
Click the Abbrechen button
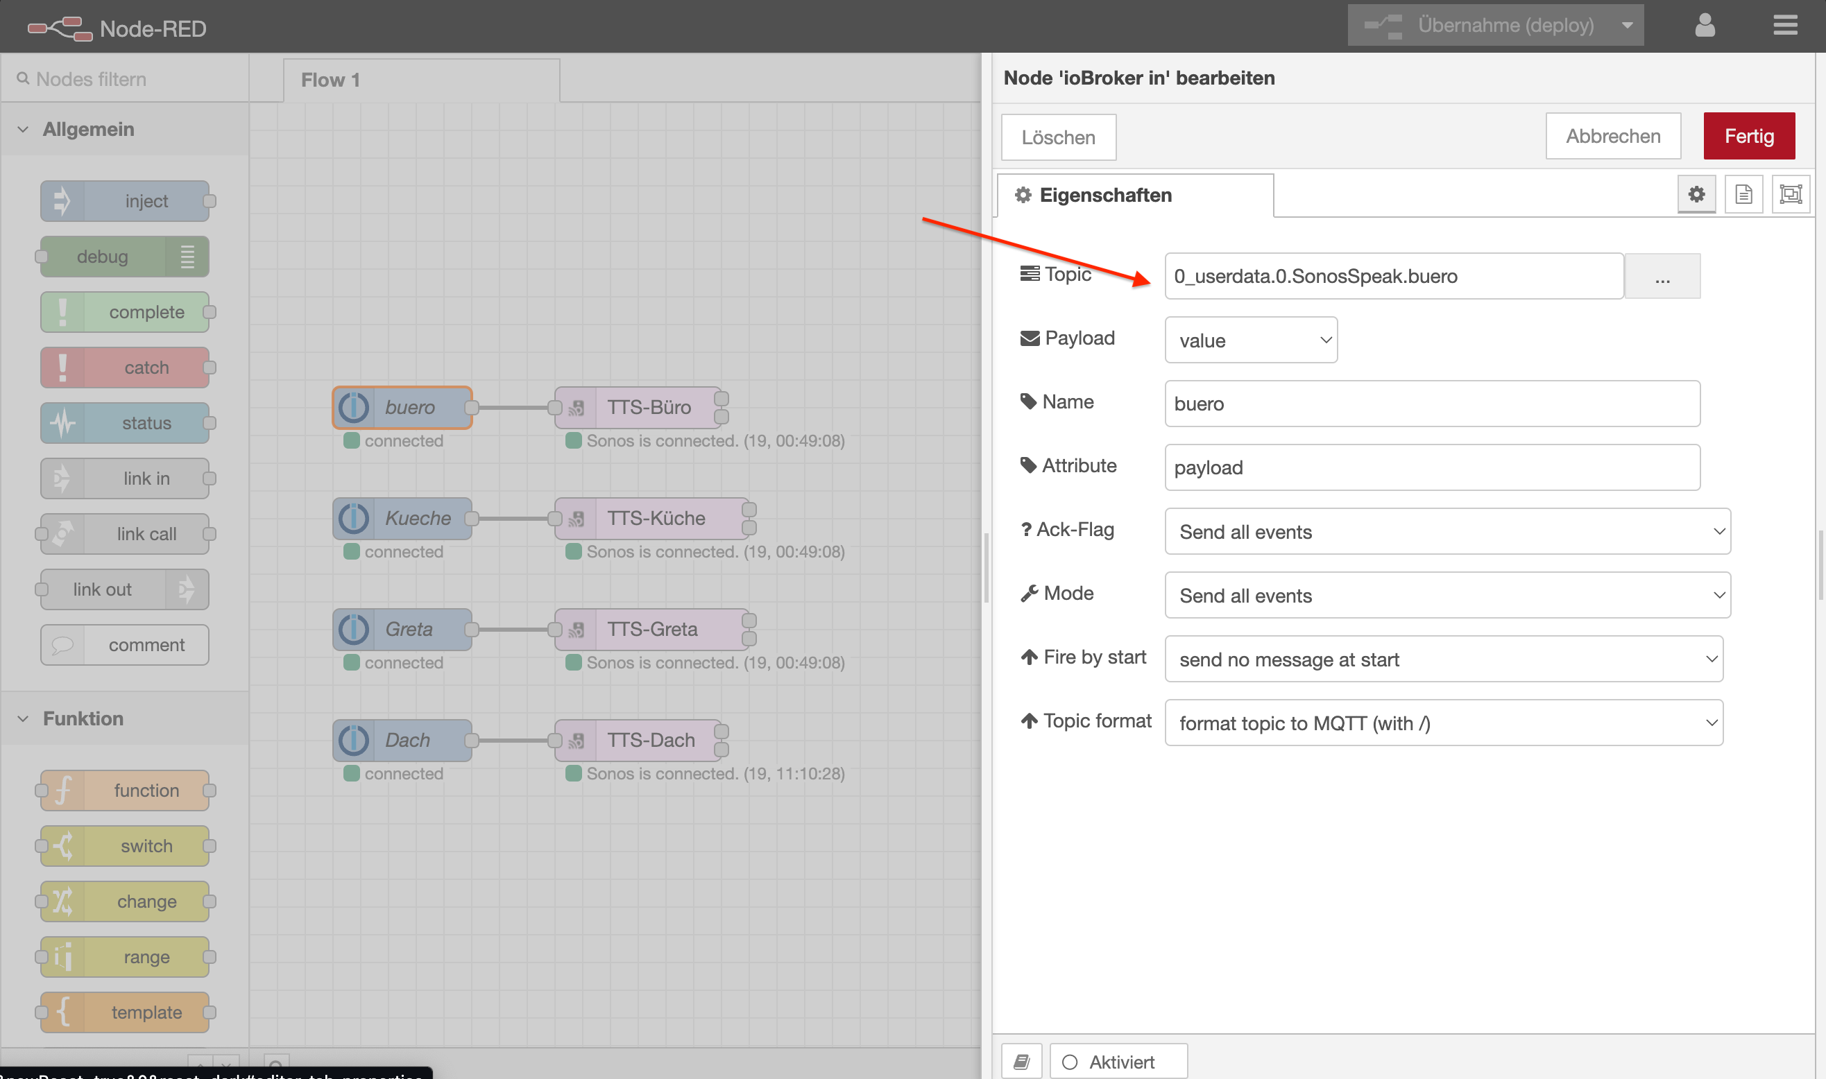1612,136
